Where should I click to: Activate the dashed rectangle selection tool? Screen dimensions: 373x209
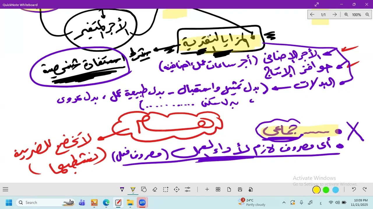pos(166,190)
